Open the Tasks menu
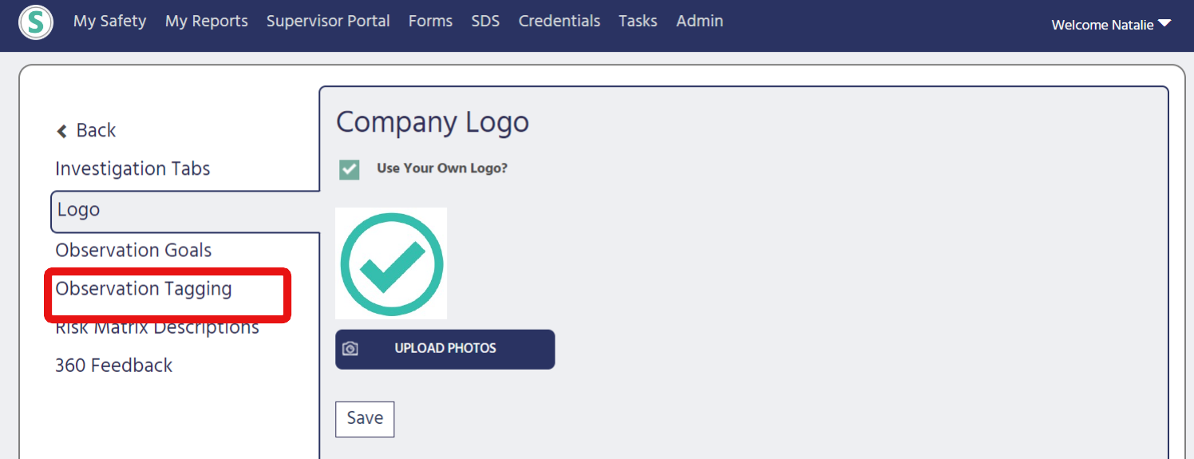 point(638,22)
